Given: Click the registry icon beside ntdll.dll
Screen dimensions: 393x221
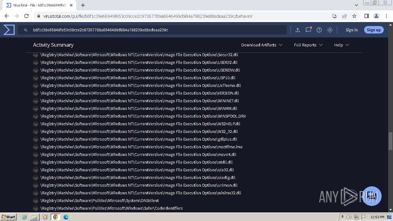Looking at the screenshot, I should click(36, 162).
